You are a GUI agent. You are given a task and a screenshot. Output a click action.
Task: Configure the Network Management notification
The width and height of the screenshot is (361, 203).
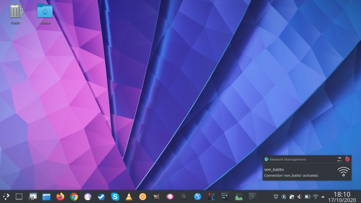click(x=340, y=159)
